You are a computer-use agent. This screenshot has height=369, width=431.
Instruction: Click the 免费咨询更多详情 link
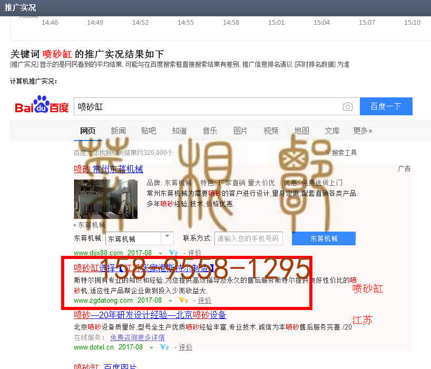click(138, 337)
